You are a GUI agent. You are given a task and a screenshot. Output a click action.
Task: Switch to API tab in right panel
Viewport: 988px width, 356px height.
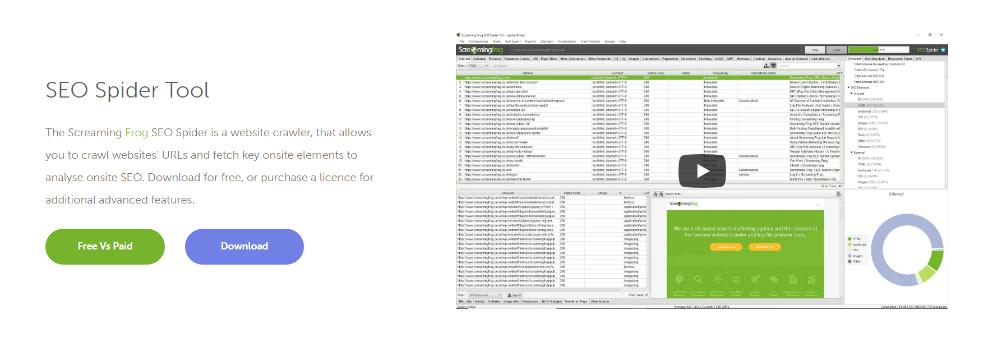[918, 58]
